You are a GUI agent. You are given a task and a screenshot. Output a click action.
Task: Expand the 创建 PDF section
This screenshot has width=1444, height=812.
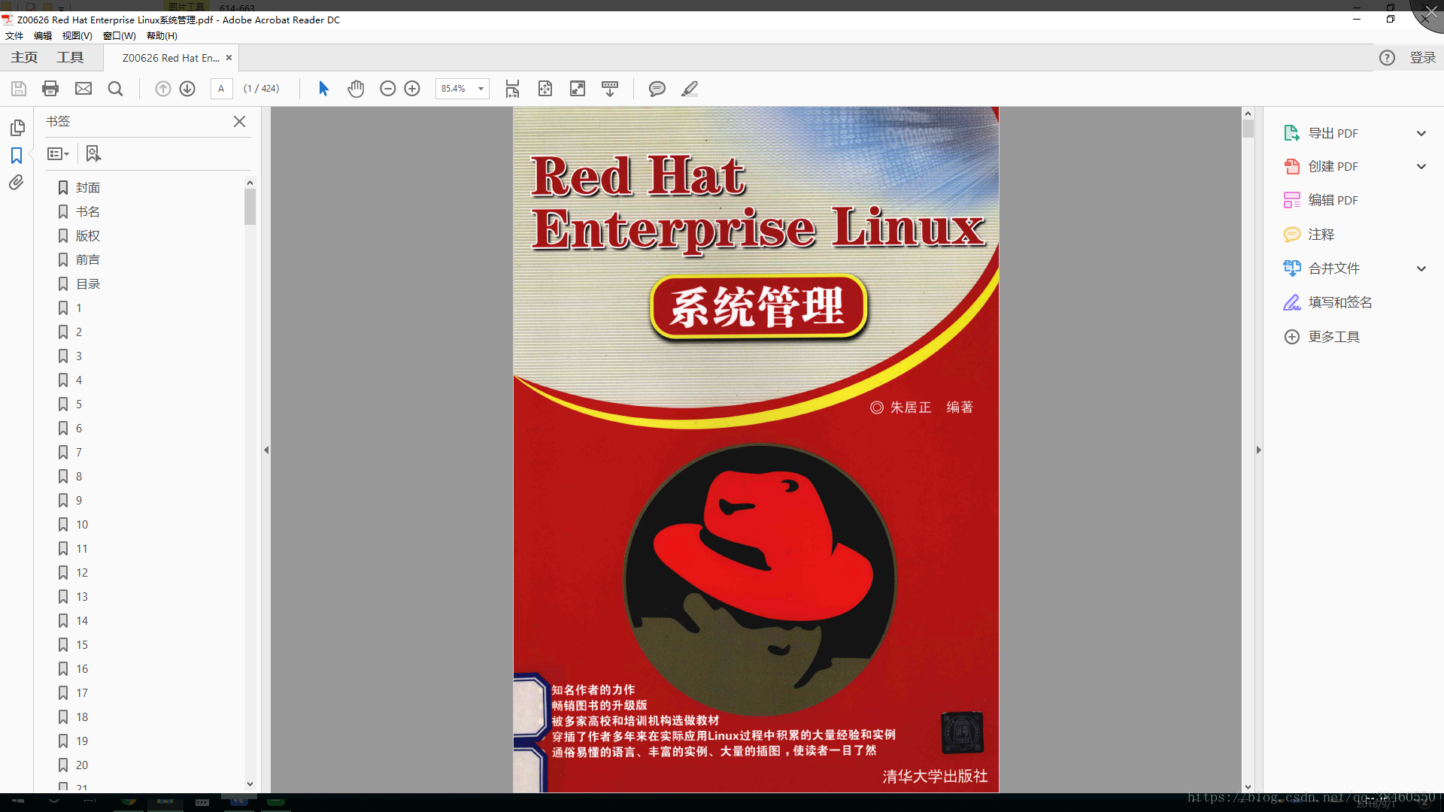[x=1421, y=166]
